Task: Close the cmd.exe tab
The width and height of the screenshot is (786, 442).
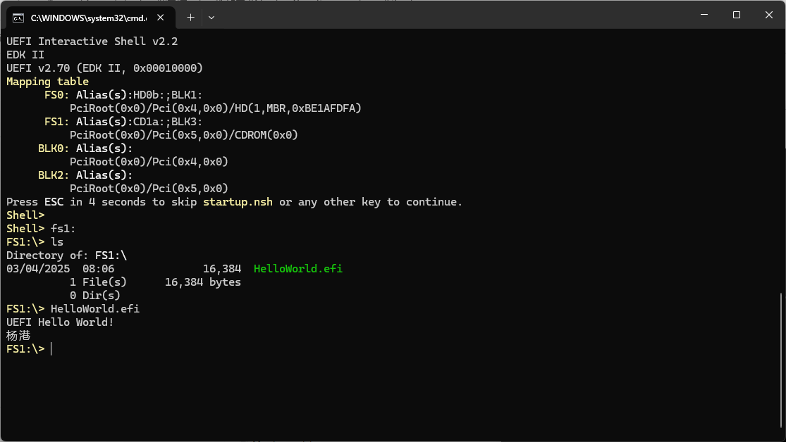Action: pos(161,18)
